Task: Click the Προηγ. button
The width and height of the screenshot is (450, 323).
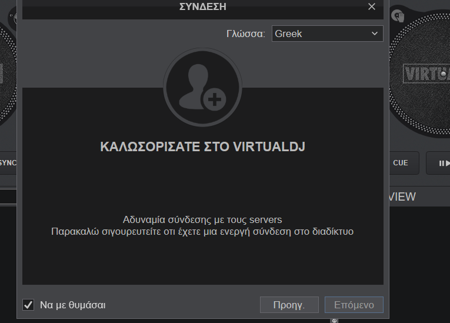Action: coord(289,305)
